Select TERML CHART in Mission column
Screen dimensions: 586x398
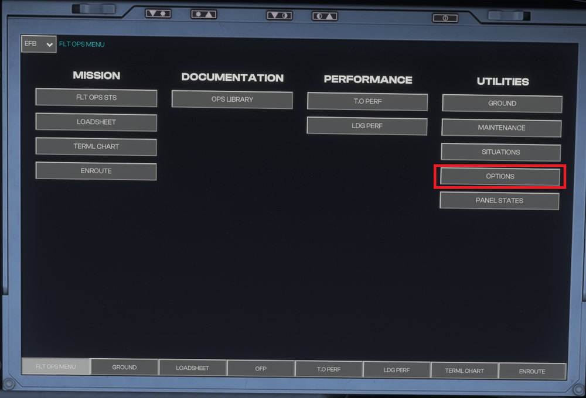[x=96, y=147]
